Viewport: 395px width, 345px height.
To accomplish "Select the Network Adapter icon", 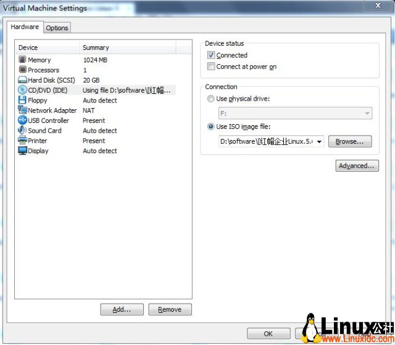I will pos(22,110).
